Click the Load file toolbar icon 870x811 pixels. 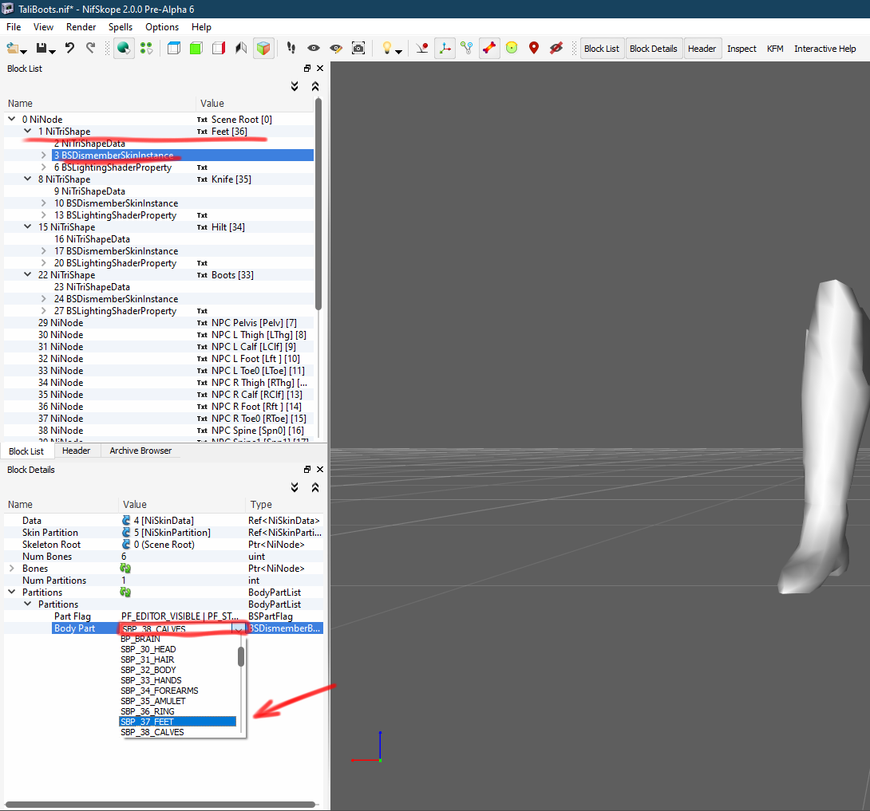tap(13, 49)
